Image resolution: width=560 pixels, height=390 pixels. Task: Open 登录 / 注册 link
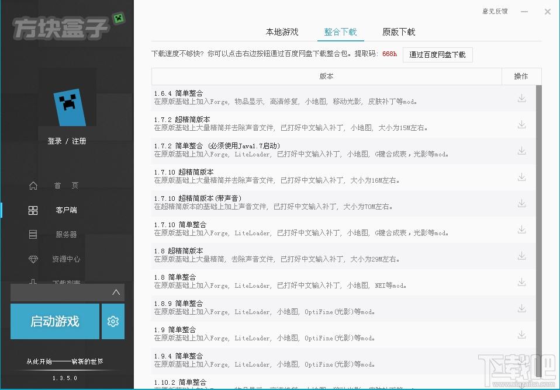coord(67,141)
